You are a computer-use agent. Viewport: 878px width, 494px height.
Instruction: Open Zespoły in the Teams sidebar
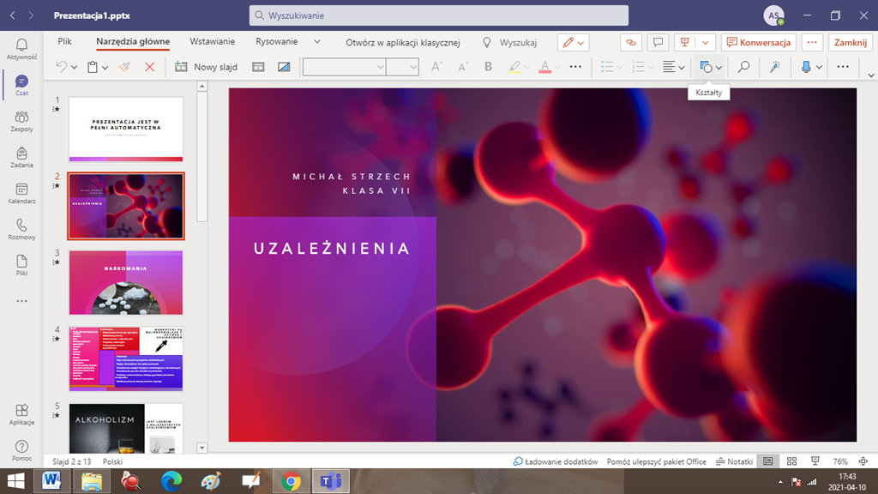(21, 121)
